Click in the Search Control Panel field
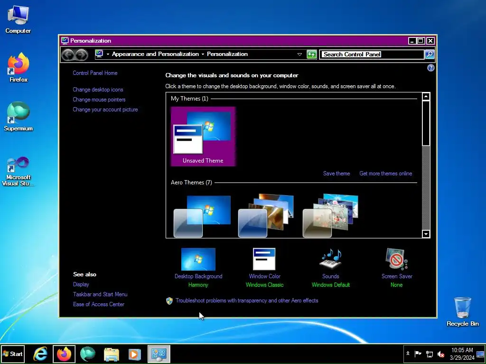Viewport: 486px width, 364px height. [x=372, y=55]
